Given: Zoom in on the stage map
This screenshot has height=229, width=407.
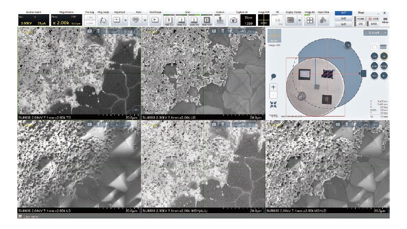Looking at the screenshot, I should [x=274, y=87].
